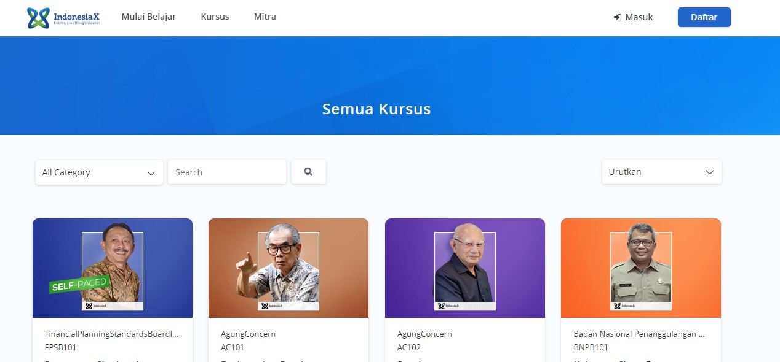Open the BNPB101 orange course thumbnail

641,268
